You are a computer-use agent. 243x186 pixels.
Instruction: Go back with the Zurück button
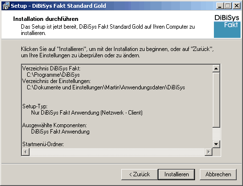pyautogui.click(x=139, y=174)
